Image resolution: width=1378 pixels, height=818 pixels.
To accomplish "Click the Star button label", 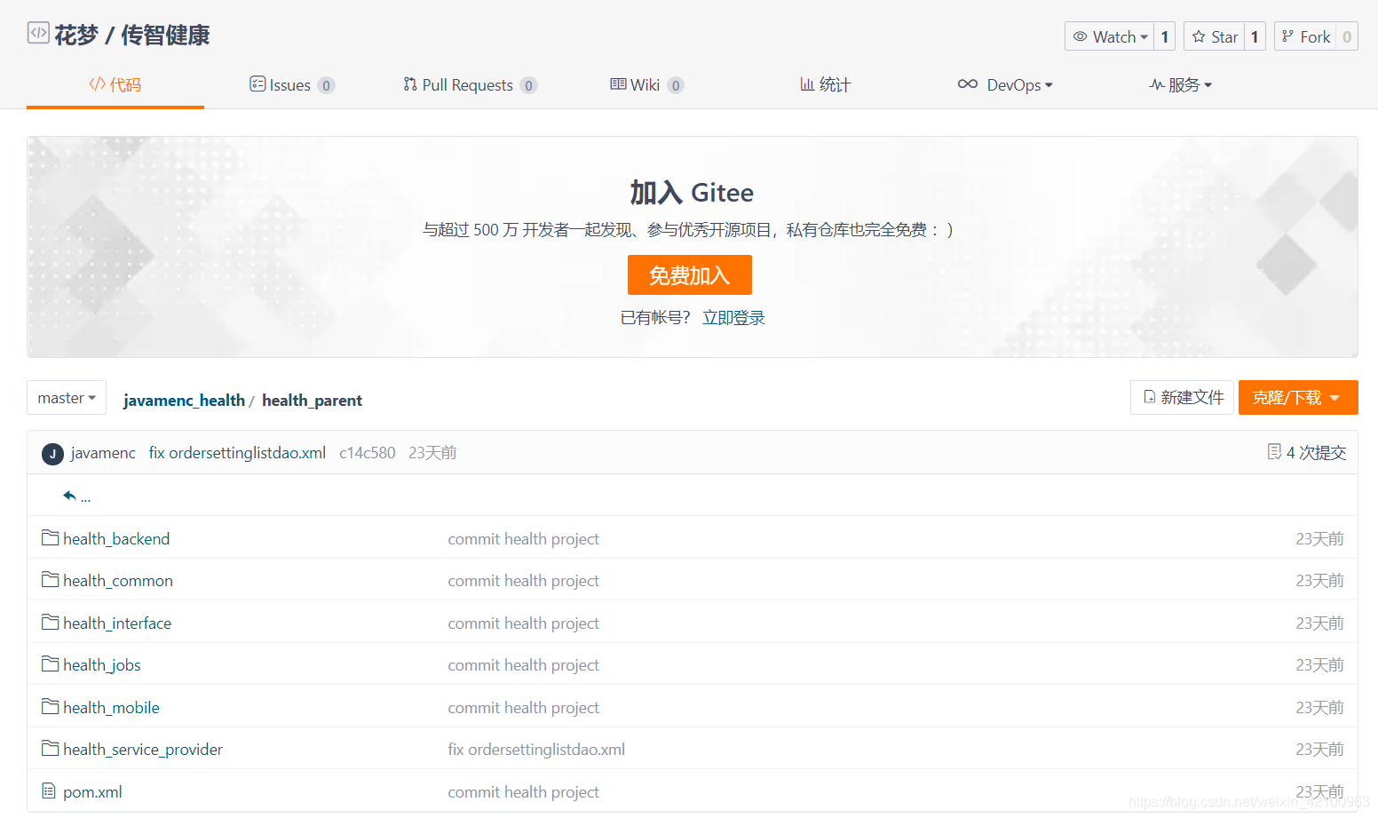I will pyautogui.click(x=1224, y=37).
